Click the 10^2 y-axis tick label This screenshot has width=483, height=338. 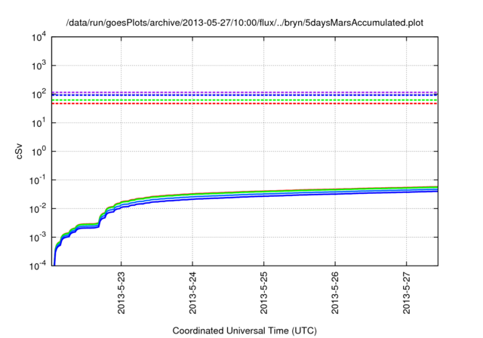click(x=38, y=94)
